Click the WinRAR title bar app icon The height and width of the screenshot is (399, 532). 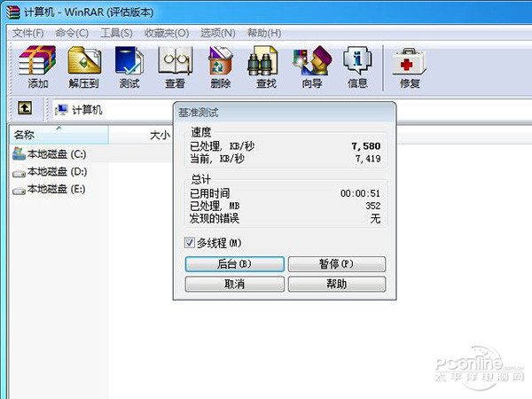click(x=13, y=12)
